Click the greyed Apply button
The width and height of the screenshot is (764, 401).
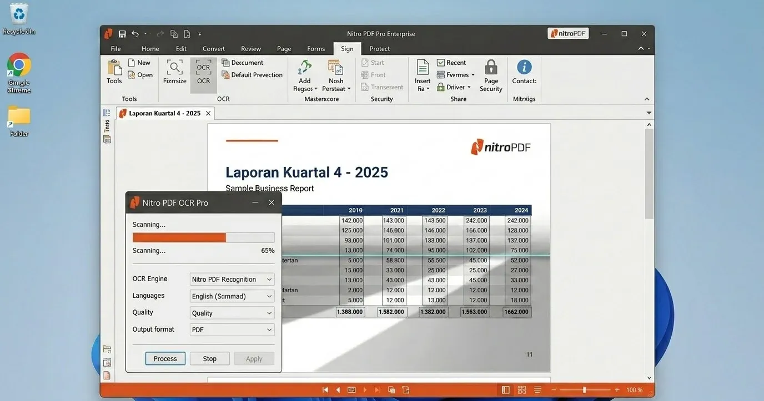[x=254, y=359]
